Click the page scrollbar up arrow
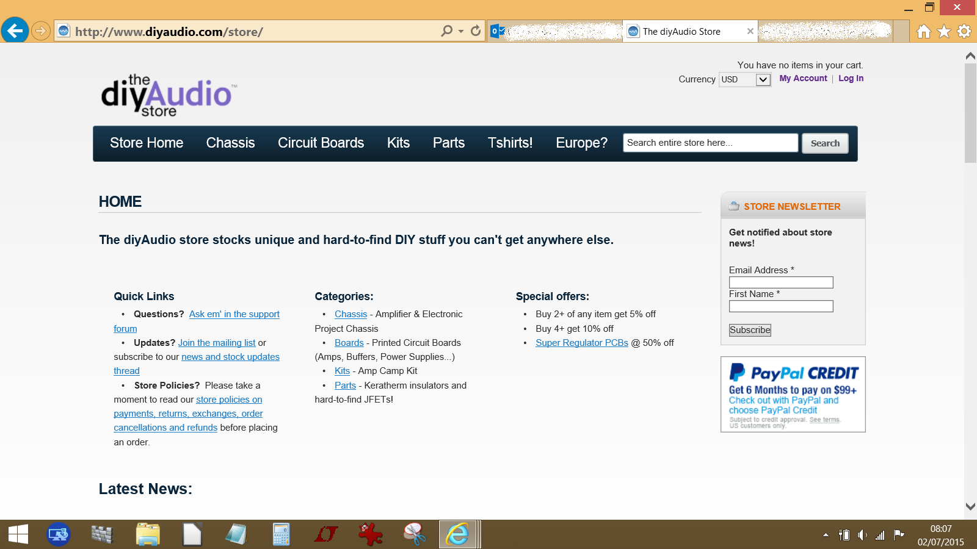This screenshot has width=977, height=549. click(x=970, y=56)
